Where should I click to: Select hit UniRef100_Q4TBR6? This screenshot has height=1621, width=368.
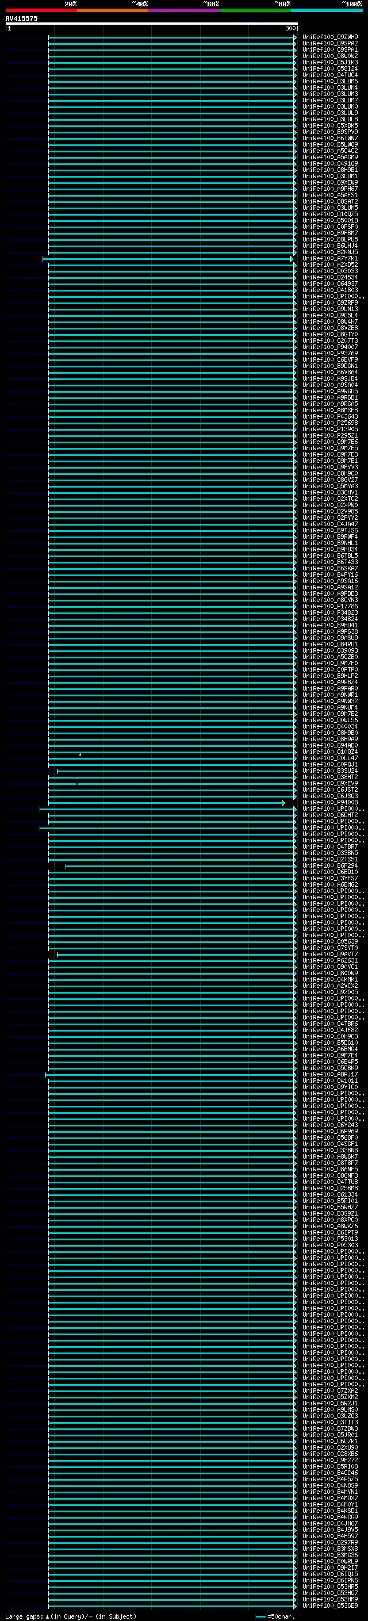330,1024
